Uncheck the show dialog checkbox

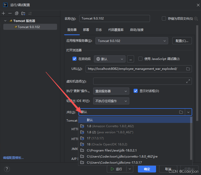coord(136,91)
